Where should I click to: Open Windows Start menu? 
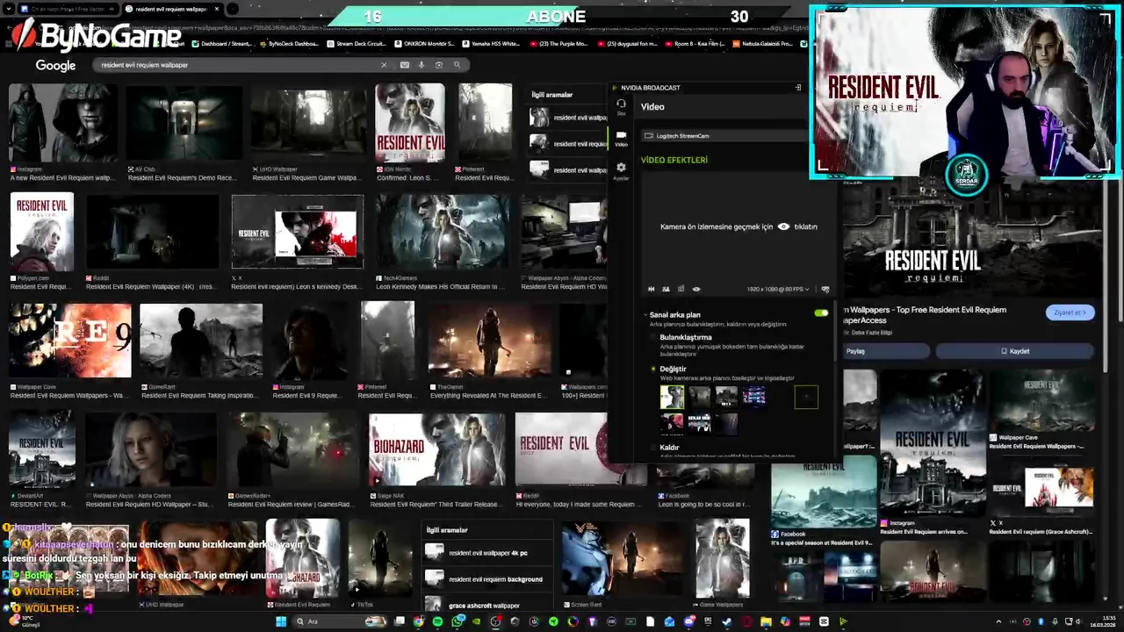click(280, 621)
